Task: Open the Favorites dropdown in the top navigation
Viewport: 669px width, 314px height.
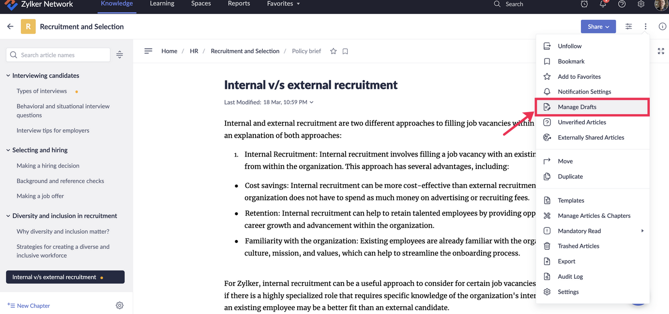Action: coord(283,4)
